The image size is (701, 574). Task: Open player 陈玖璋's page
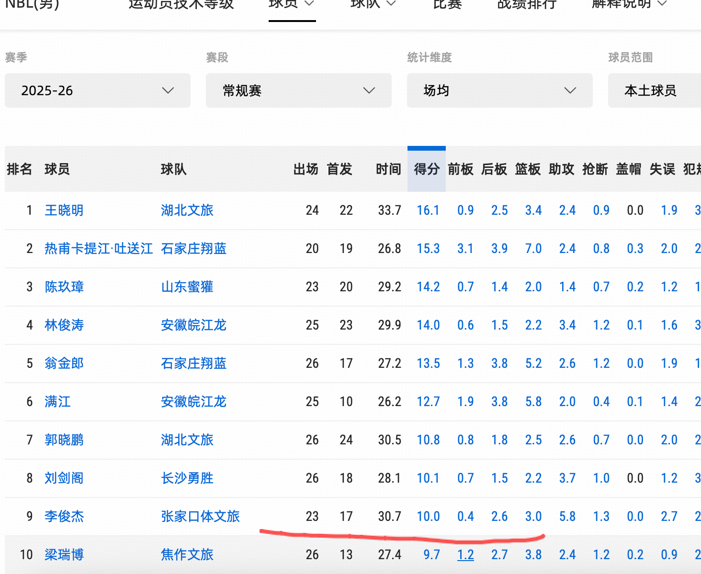(64, 287)
